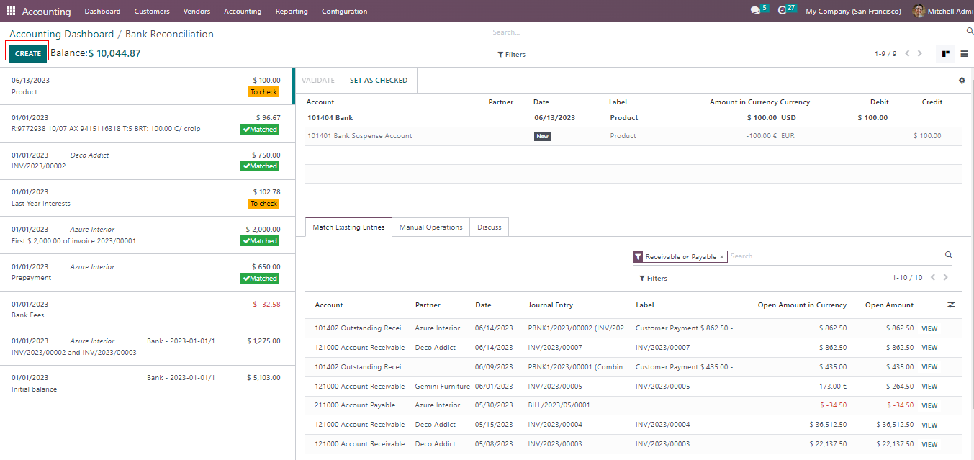Expand the top Filters dropdown
The image size is (974, 460).
tap(512, 55)
